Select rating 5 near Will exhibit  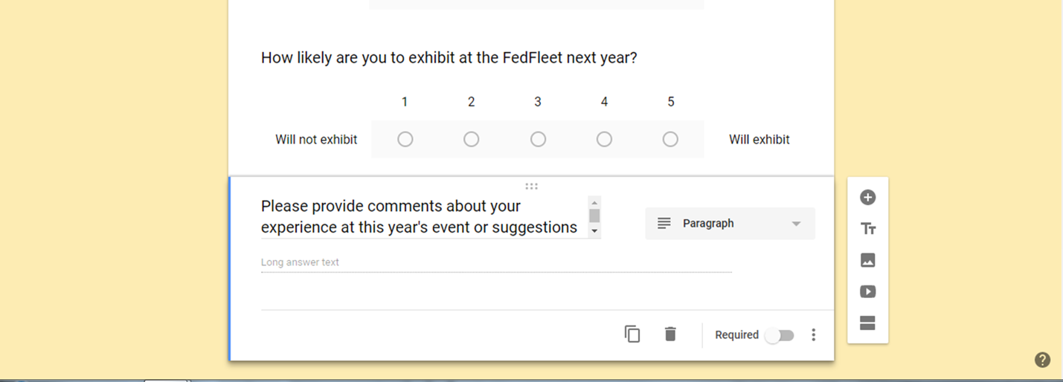pos(670,139)
